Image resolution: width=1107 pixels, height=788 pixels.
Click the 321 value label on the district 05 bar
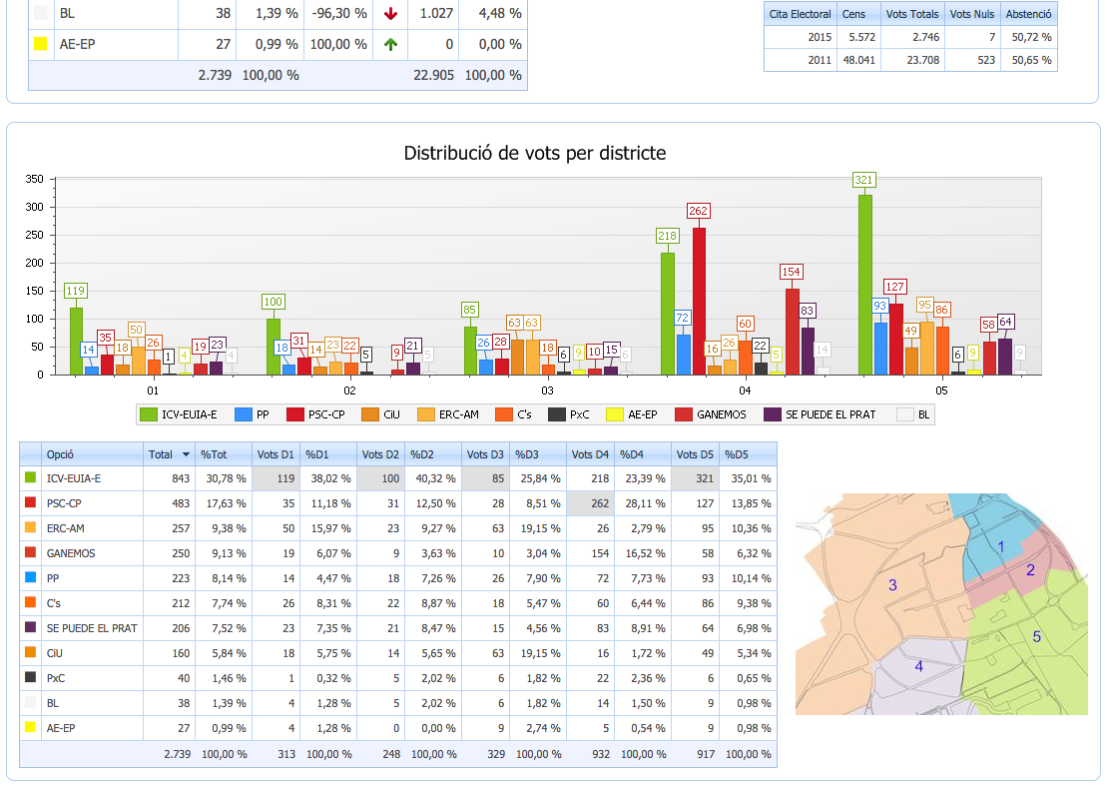pos(864,180)
